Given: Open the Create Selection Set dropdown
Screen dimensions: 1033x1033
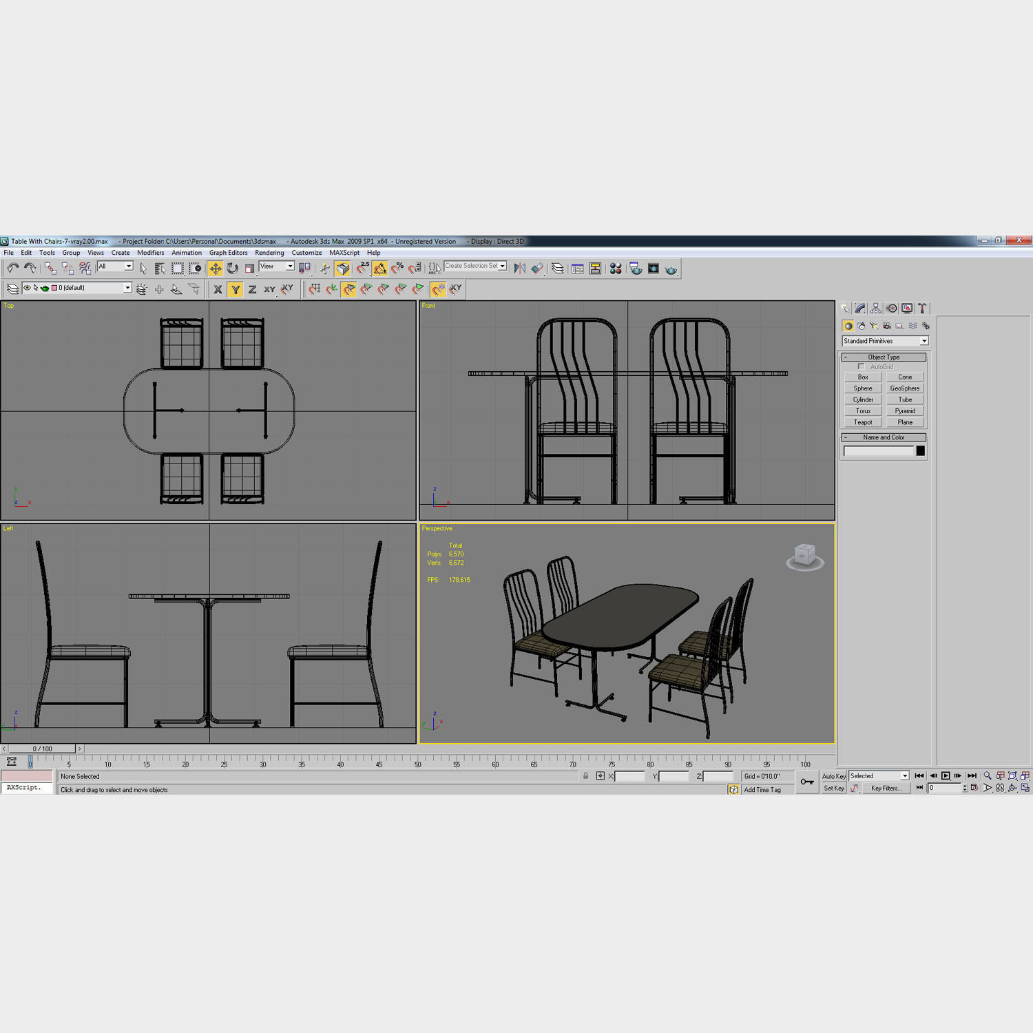Looking at the screenshot, I should 475,266.
